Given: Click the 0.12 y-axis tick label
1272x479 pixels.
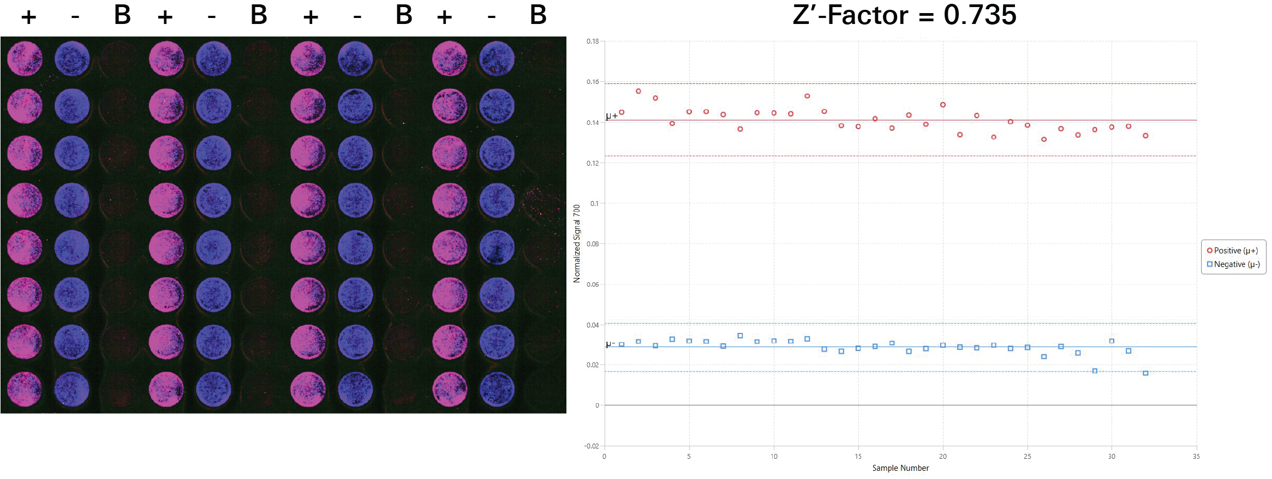Looking at the screenshot, I should (593, 163).
